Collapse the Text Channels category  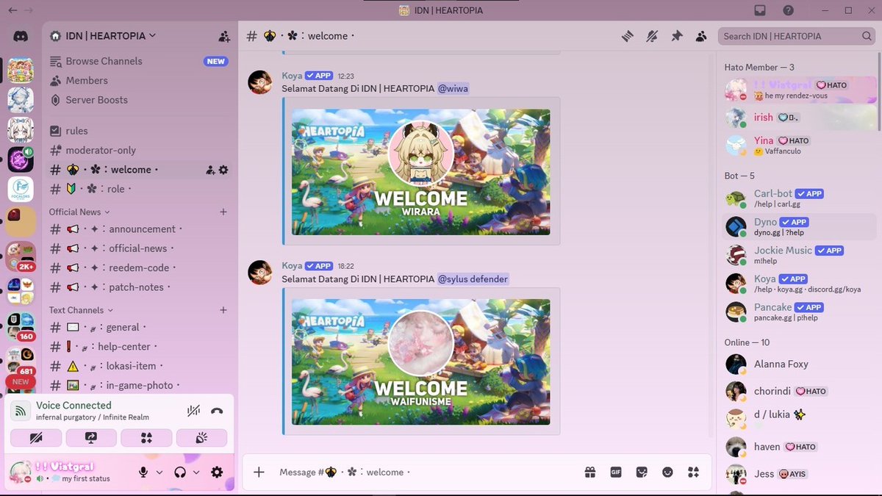(x=82, y=310)
